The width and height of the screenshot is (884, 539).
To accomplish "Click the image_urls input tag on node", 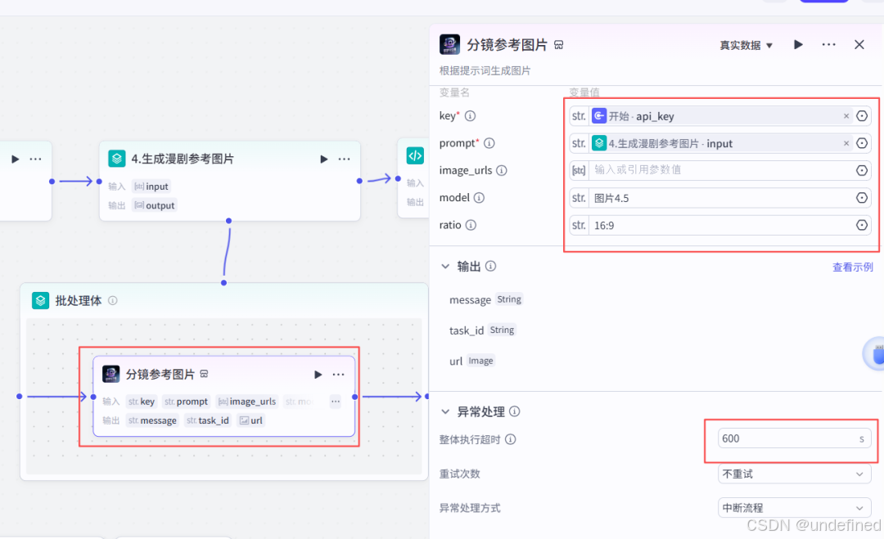I will [247, 402].
